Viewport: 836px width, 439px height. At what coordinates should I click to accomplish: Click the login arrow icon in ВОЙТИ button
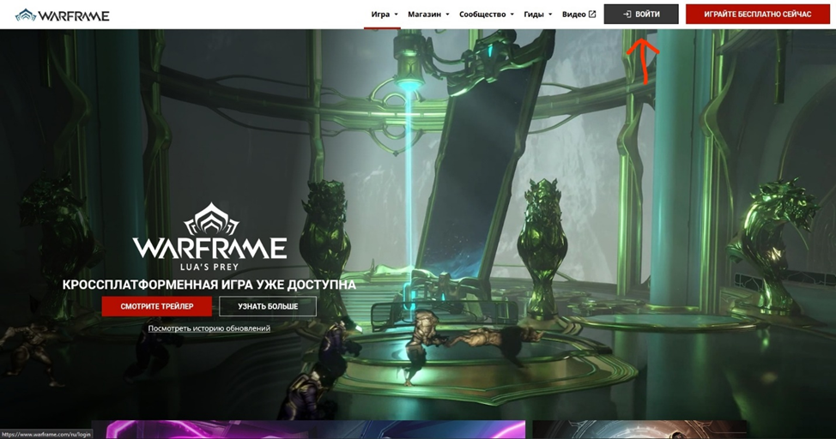click(627, 15)
